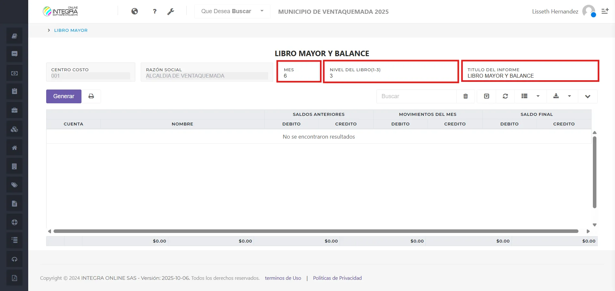Open the help question mark icon
The width and height of the screenshot is (615, 291).
pyautogui.click(x=155, y=12)
